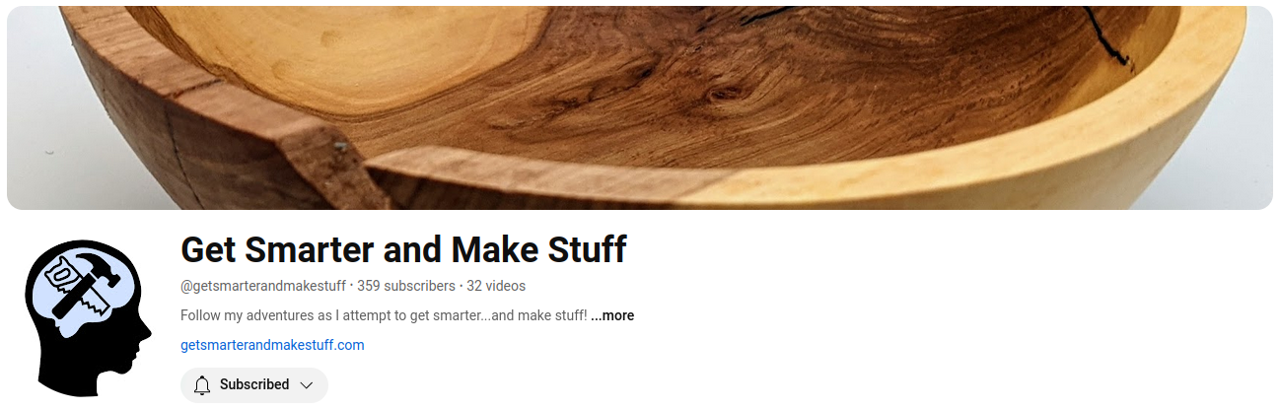This screenshot has width=1279, height=409.
Task: Click the '32 videos' count
Action: 496,286
